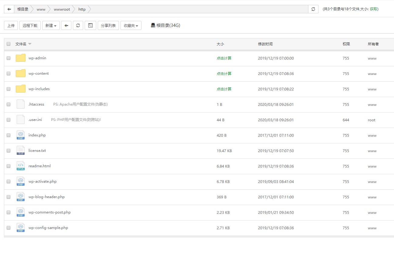Go to wwwroot in breadcrumb
Image resolution: width=394 pixels, height=258 pixels.
coord(62,9)
